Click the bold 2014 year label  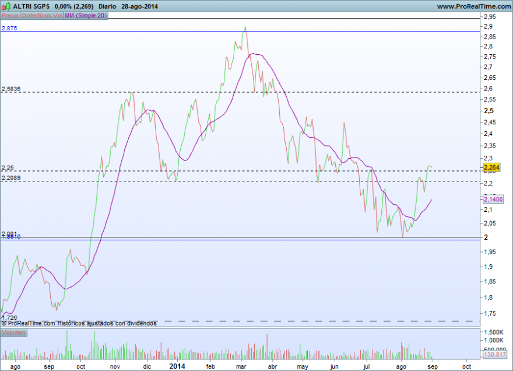[177, 366]
